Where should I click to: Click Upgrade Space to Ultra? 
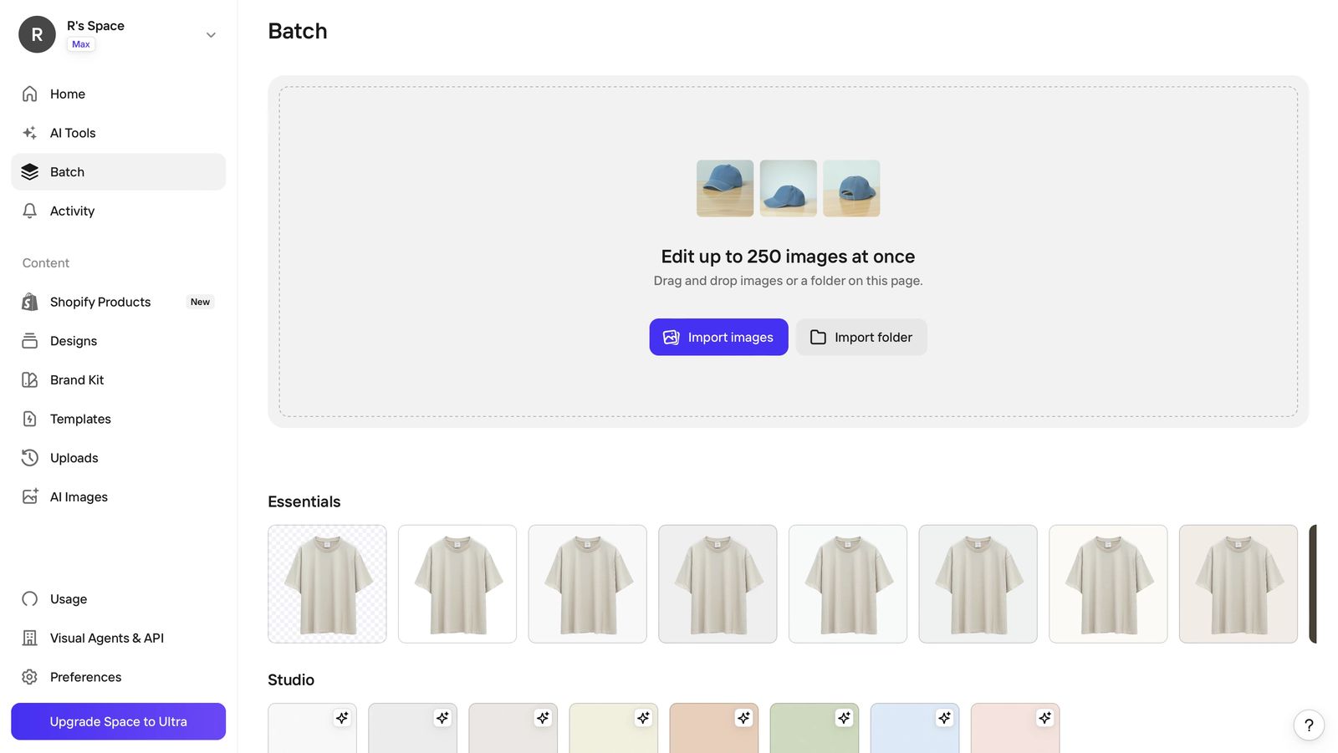click(118, 721)
